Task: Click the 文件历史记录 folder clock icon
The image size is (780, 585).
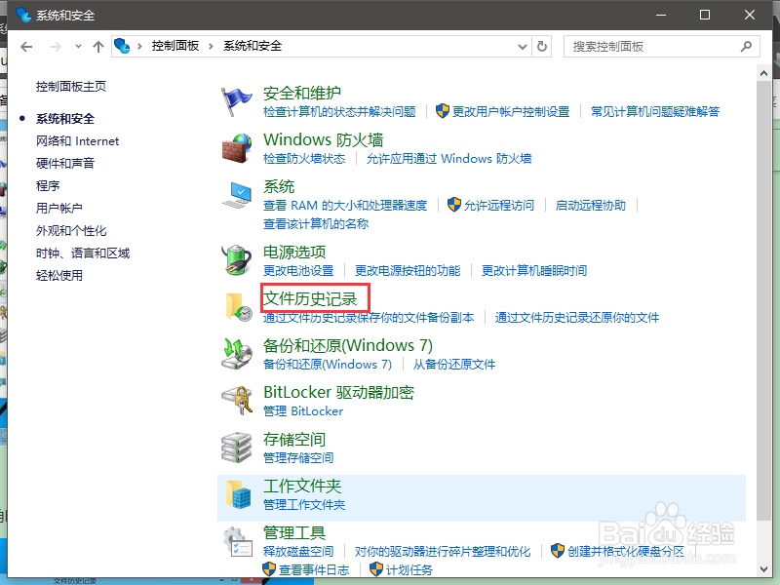Action: click(238, 307)
